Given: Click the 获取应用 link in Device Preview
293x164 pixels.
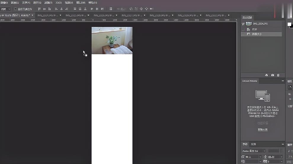Looking at the screenshot, I should pos(263,130).
